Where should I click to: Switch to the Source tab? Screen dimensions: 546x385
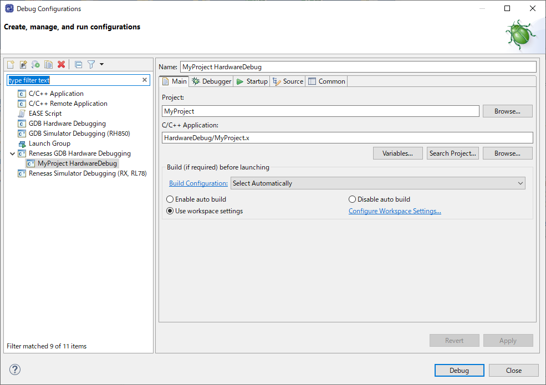pos(288,81)
